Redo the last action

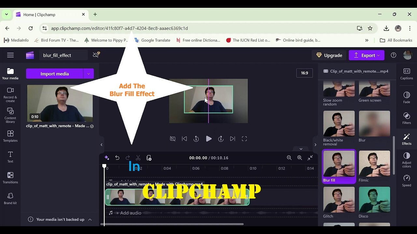coord(128,158)
